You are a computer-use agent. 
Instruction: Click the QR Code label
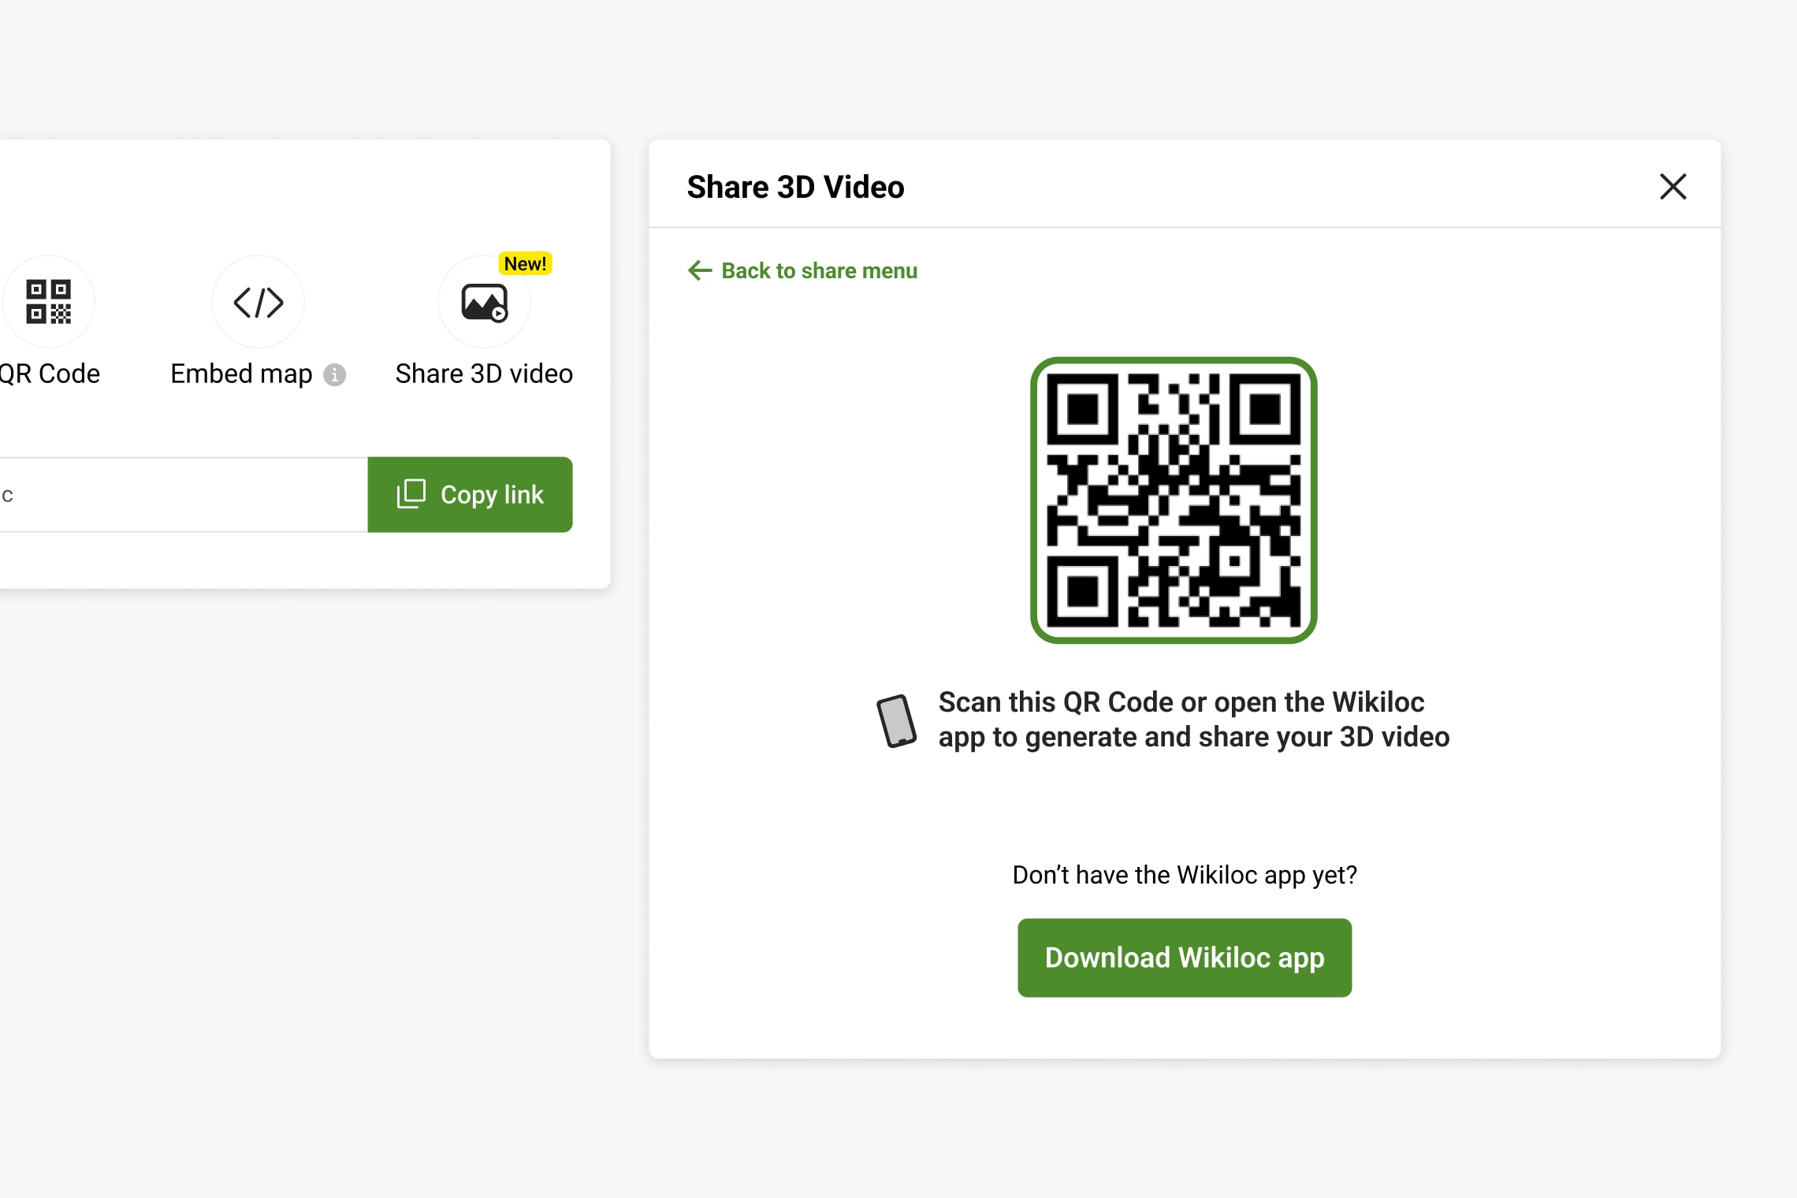(50, 374)
